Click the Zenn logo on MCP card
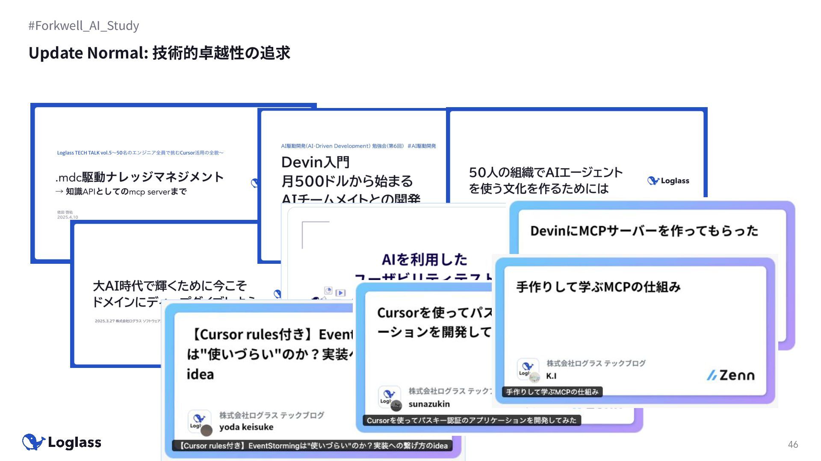 pyautogui.click(x=731, y=375)
